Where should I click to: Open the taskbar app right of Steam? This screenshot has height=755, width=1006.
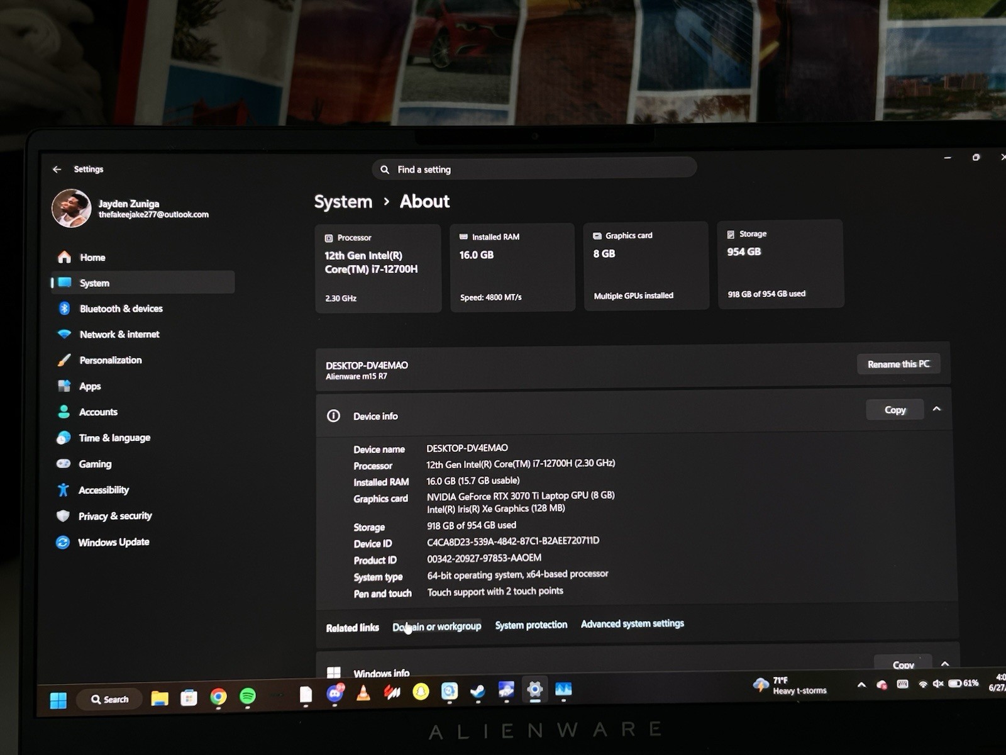pyautogui.click(x=506, y=690)
